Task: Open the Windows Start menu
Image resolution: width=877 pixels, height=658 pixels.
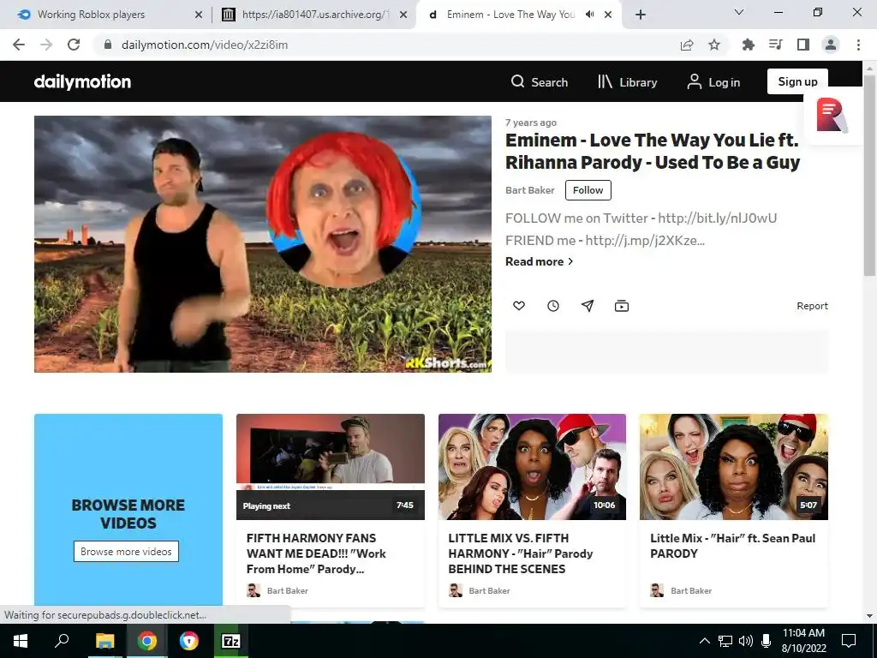Action: [x=21, y=641]
